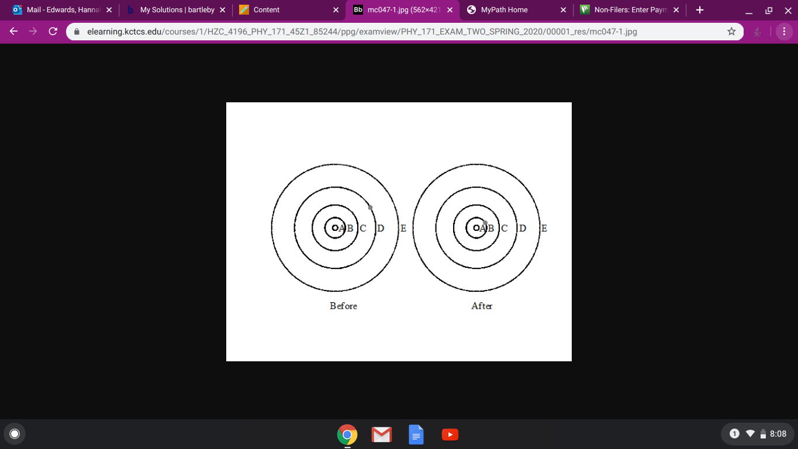This screenshot has width=798, height=449.
Task: Check the battery status icon
Action: [x=763, y=434]
